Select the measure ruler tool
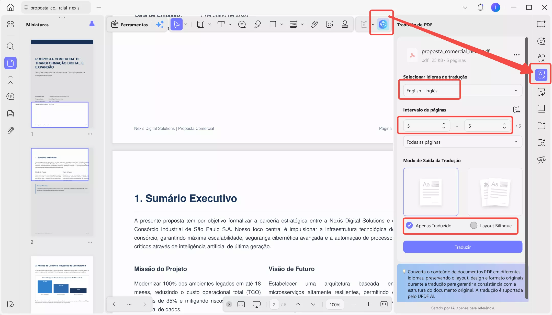Viewport: 552px width, 315px height. 293,25
